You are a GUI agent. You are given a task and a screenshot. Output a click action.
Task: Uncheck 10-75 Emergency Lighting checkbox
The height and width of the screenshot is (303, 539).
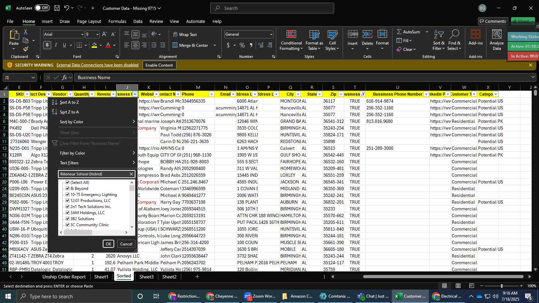67,195
